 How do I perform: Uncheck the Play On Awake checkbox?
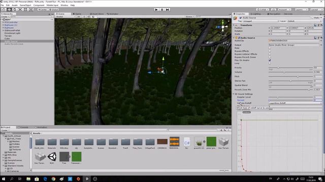[270, 60]
